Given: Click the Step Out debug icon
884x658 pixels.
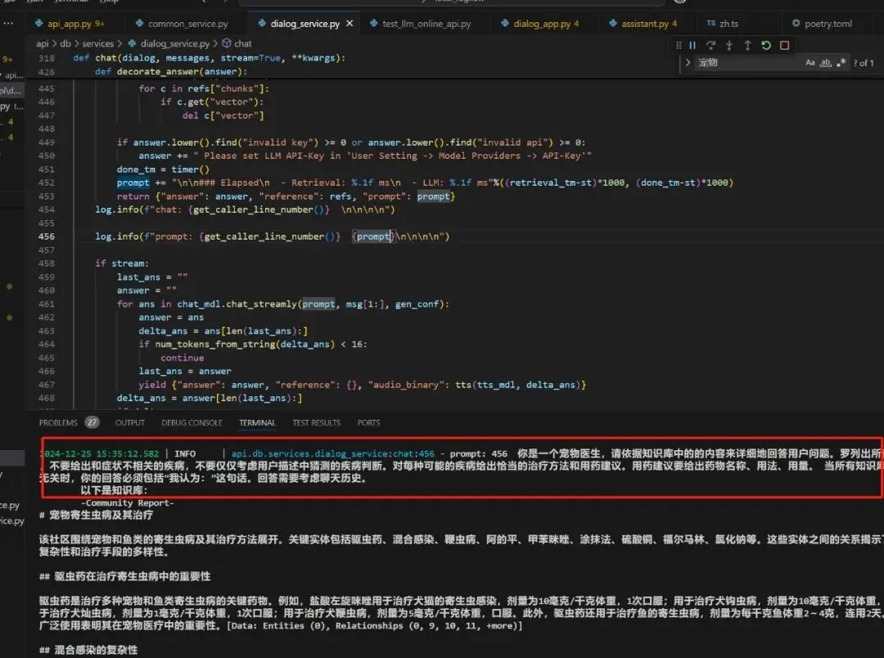Looking at the screenshot, I should click(747, 45).
